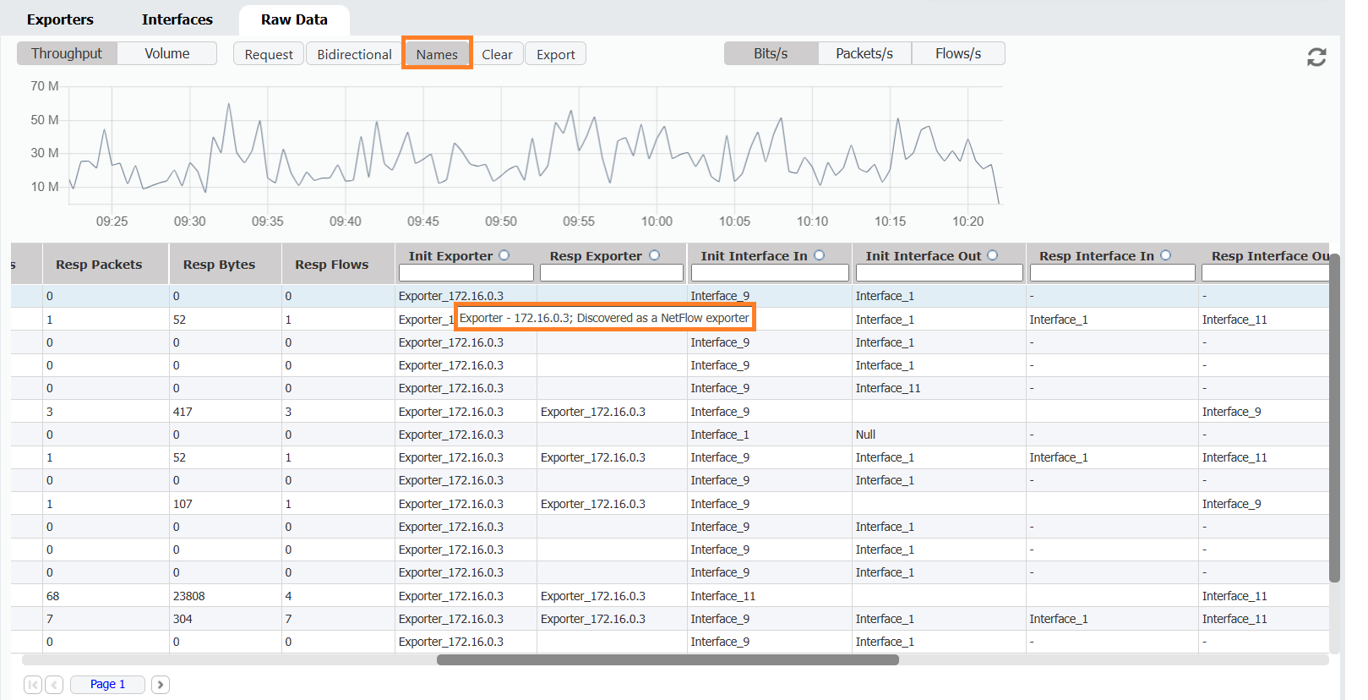Image resolution: width=1368 pixels, height=700 pixels.
Task: Select the Resp Interface In radio button
Action: (x=1165, y=255)
